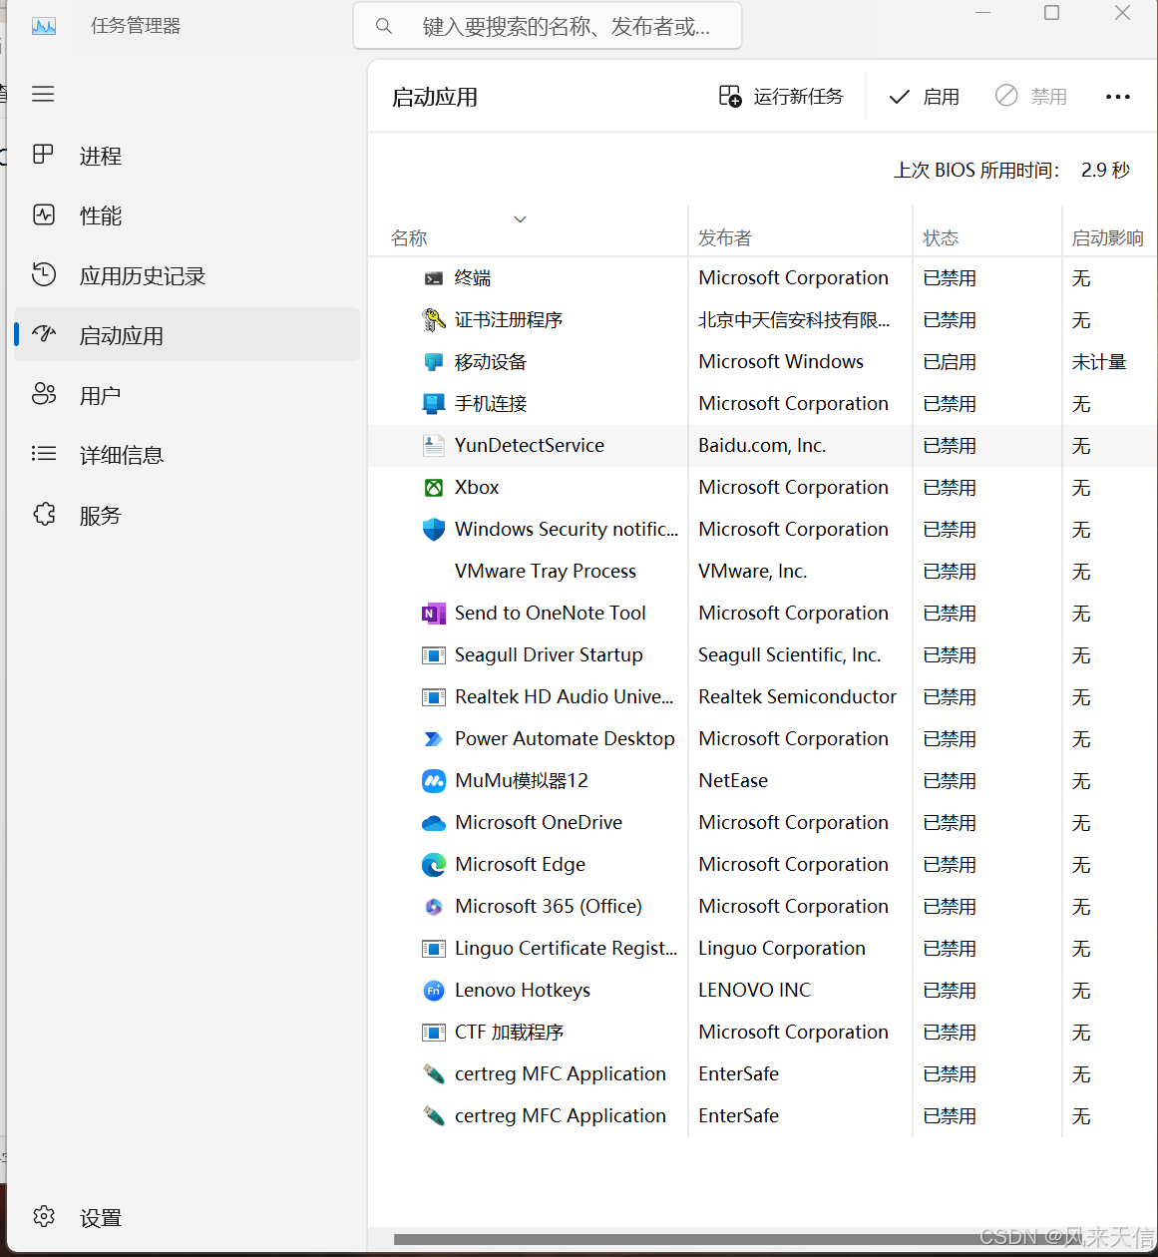Click the 已启用 status of 移动设备

click(x=950, y=362)
